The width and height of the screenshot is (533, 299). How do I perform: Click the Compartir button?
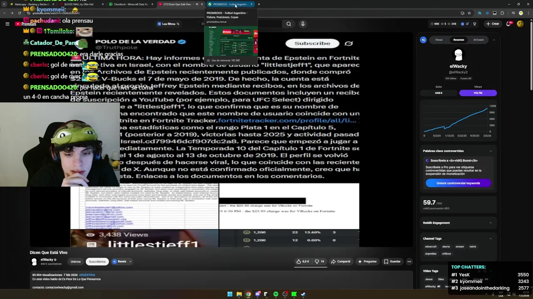(x=341, y=262)
